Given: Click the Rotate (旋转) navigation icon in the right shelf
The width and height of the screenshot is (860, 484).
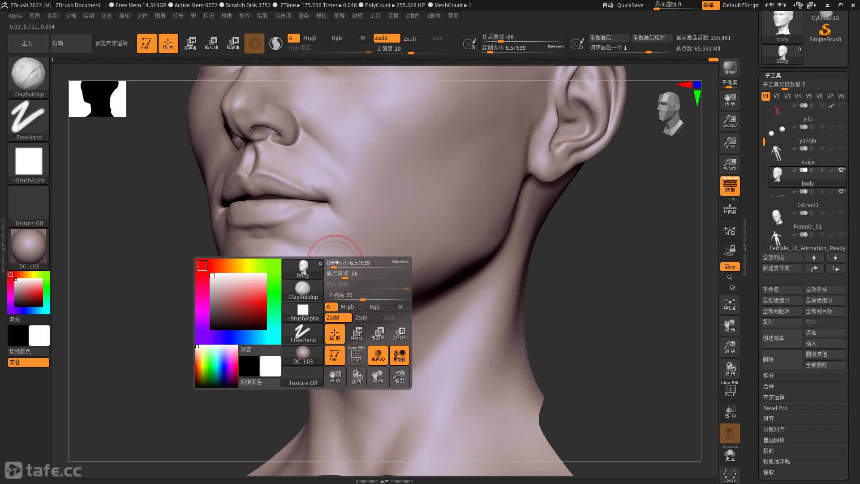Looking at the screenshot, I should (730, 369).
